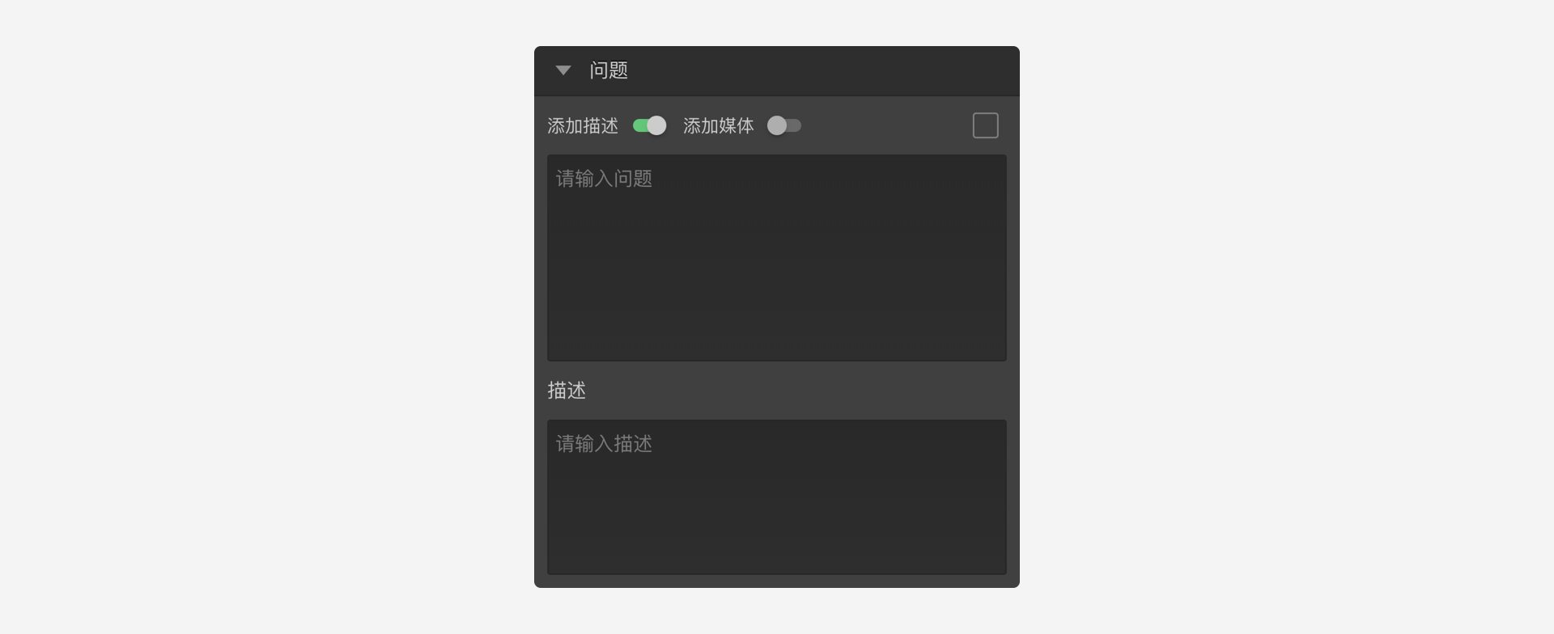Turn off the 添加描述 switch
This screenshot has height=634, width=1554.
[649, 125]
